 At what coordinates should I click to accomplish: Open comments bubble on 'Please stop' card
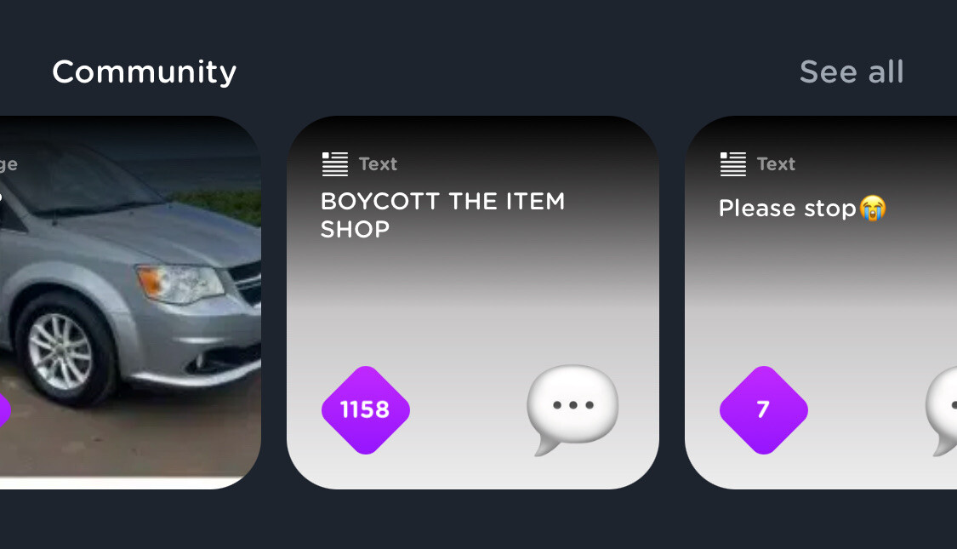coord(943,409)
